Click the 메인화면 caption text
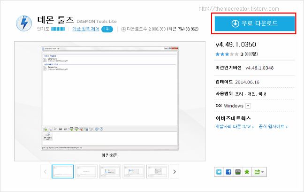The image size is (304, 192). pos(110,155)
